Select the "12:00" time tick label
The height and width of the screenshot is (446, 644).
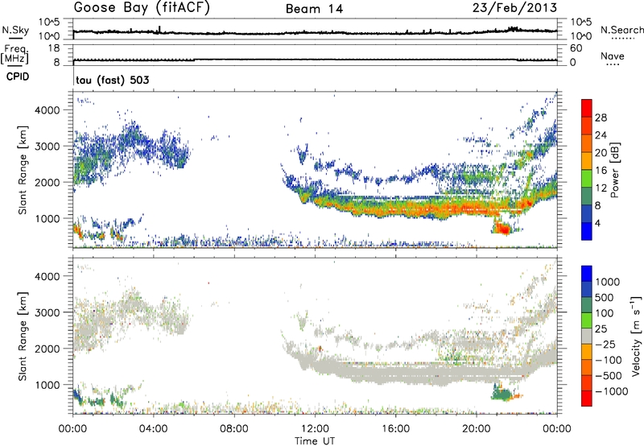click(315, 429)
